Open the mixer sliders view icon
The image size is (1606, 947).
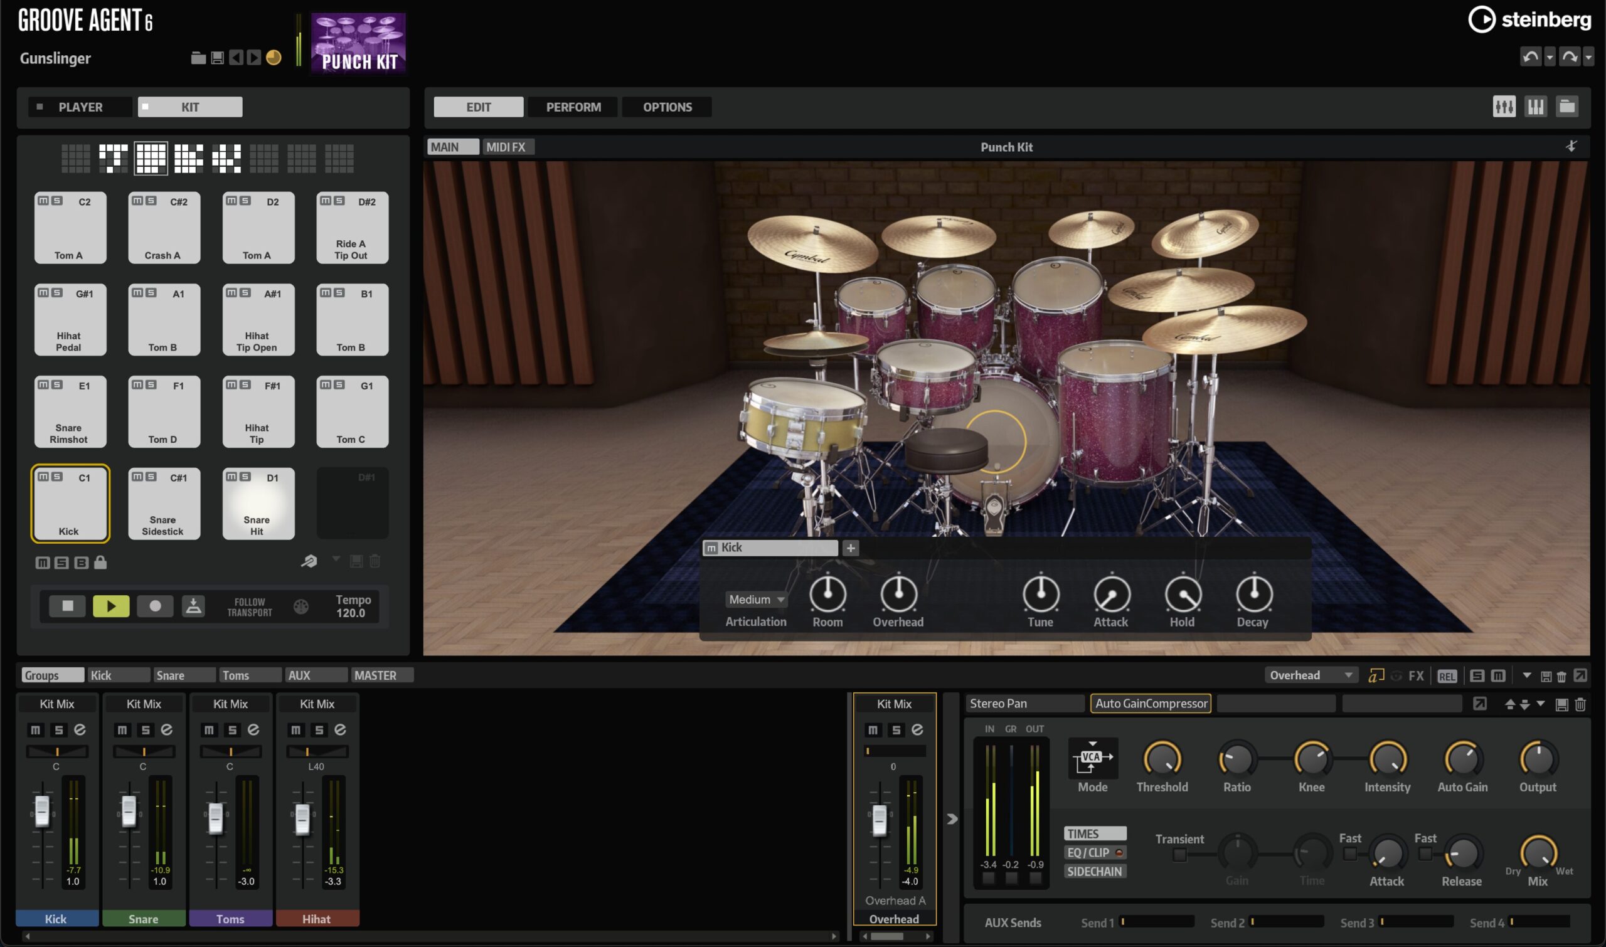tap(1504, 107)
